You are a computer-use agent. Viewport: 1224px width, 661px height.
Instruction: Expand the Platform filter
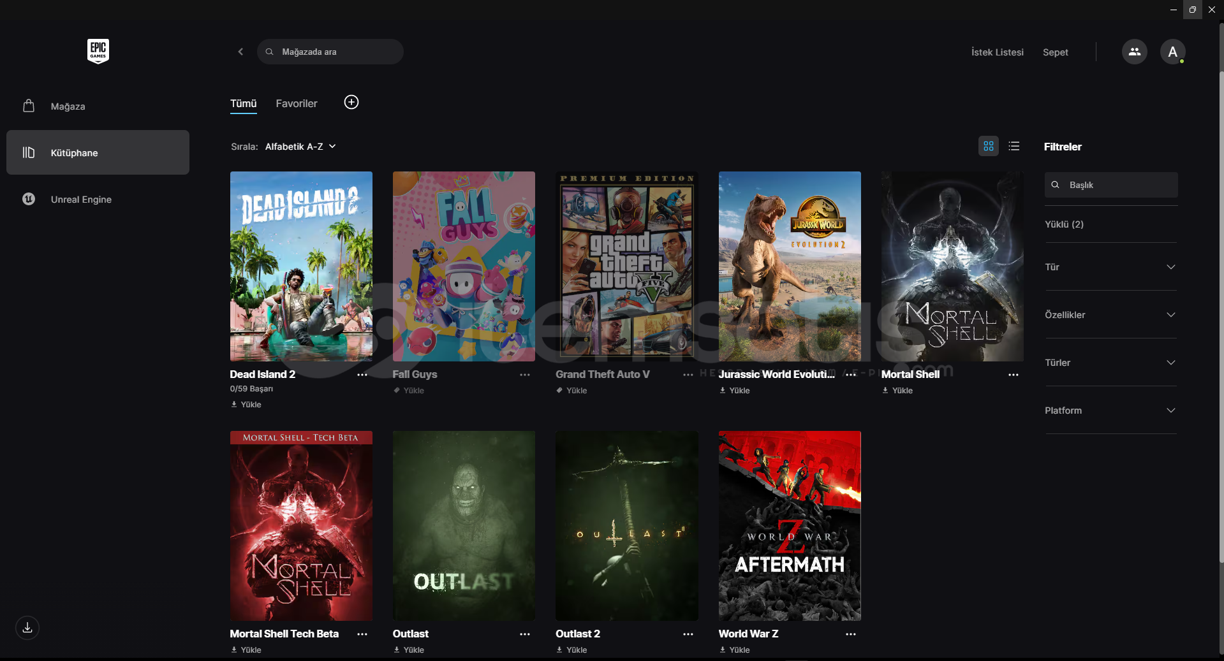(x=1110, y=410)
